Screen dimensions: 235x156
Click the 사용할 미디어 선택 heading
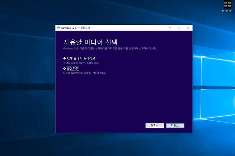click(x=90, y=42)
